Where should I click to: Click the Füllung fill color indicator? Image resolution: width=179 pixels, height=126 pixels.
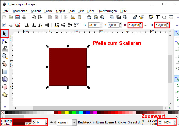coord(22,121)
